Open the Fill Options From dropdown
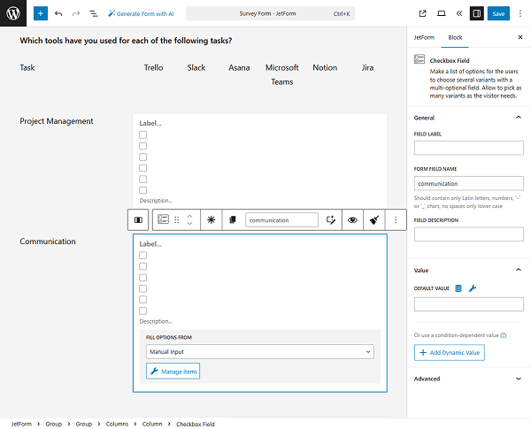The width and height of the screenshot is (531, 429). (260, 351)
